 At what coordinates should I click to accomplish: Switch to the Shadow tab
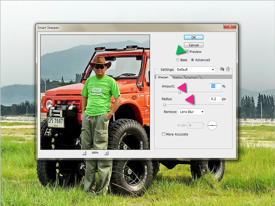point(178,77)
